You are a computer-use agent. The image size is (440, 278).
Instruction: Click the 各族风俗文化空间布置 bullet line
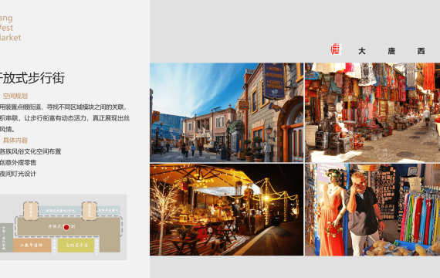tap(30, 151)
